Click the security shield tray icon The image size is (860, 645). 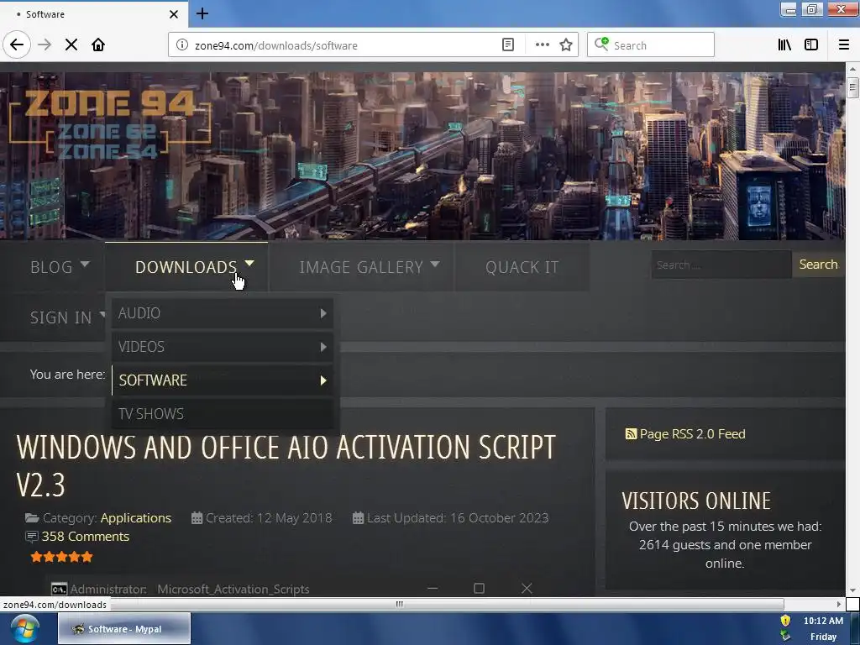click(x=785, y=621)
